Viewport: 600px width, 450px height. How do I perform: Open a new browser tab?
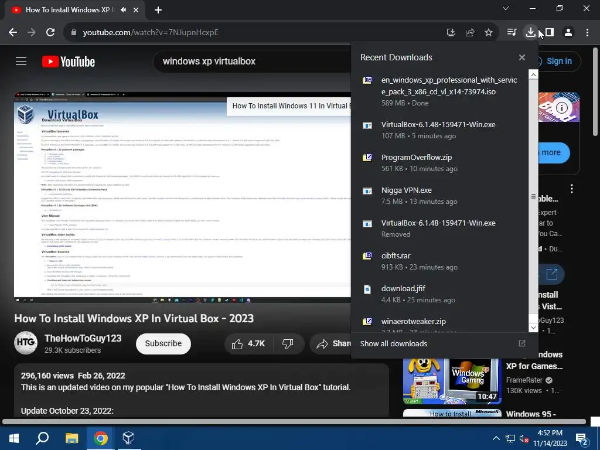point(158,10)
